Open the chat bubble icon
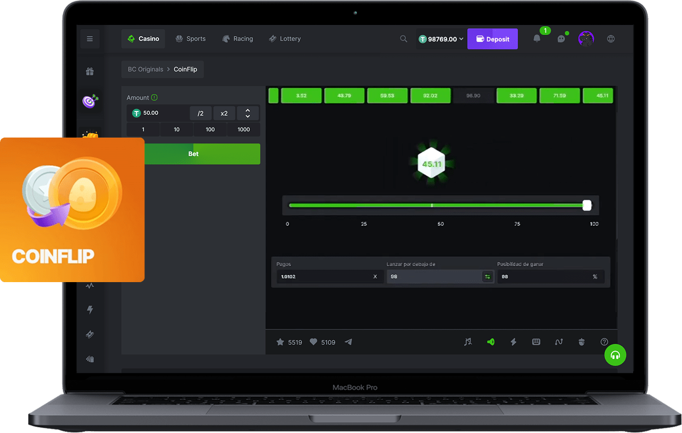 (561, 39)
